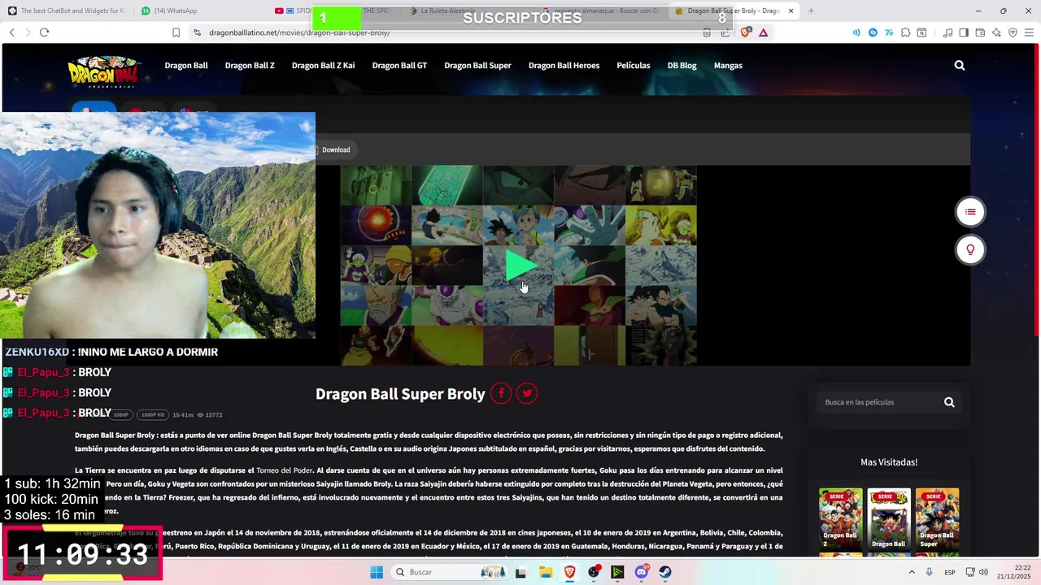
Task: Open the Dragon Ball menu item
Action: (186, 65)
